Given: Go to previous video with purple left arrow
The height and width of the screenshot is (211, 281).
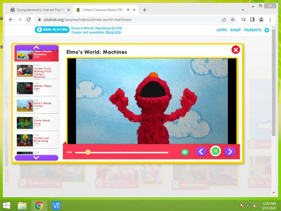Looking at the screenshot, I should [x=201, y=152].
